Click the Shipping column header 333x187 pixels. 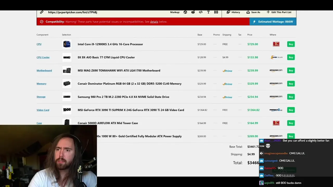coord(227,35)
